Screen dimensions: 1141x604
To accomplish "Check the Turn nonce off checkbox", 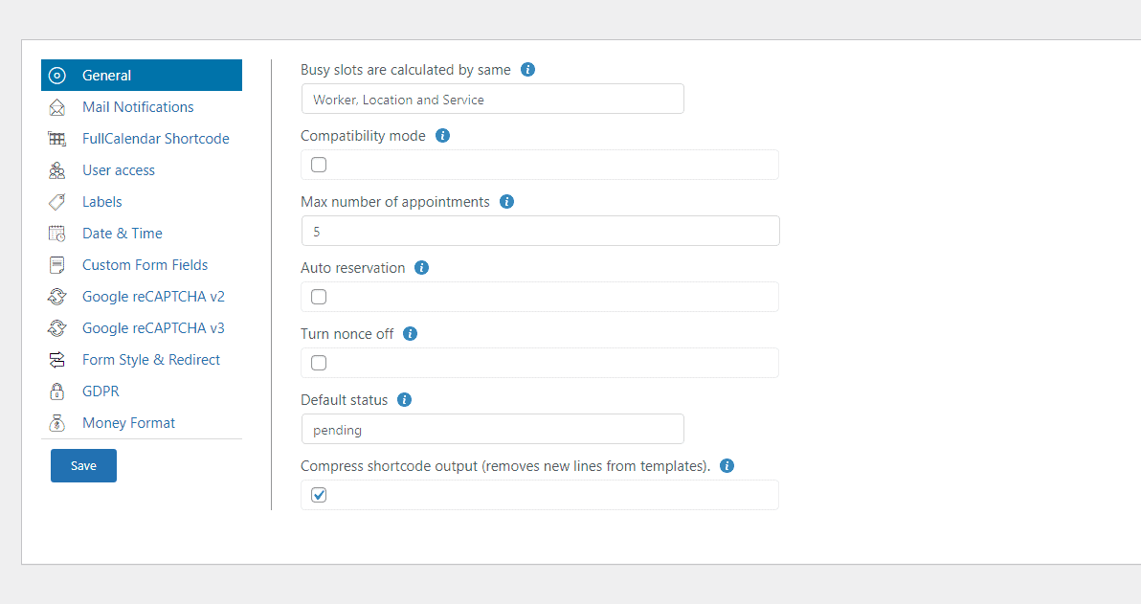I will pyautogui.click(x=319, y=363).
